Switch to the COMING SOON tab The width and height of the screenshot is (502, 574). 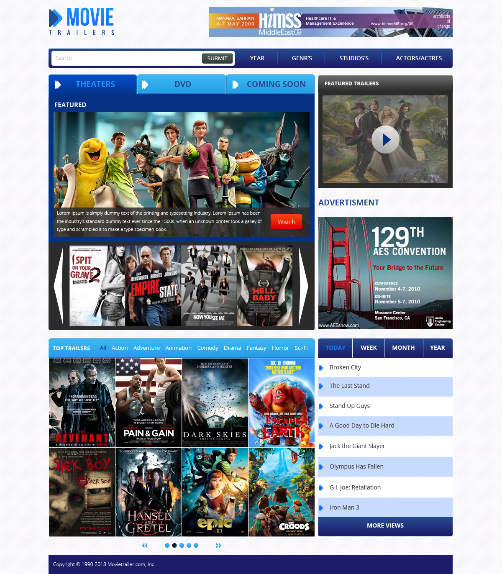[x=271, y=84]
